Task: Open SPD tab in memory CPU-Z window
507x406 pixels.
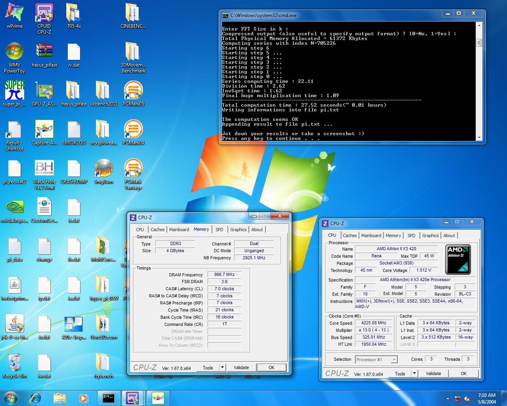Action: click(219, 230)
